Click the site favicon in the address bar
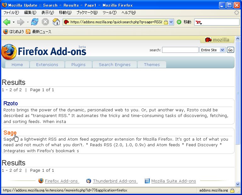Screen dimensions: 242x195 pos(66,22)
